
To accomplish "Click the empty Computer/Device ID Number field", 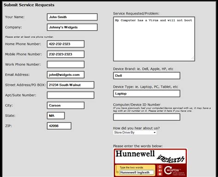I will pos(147,117).
